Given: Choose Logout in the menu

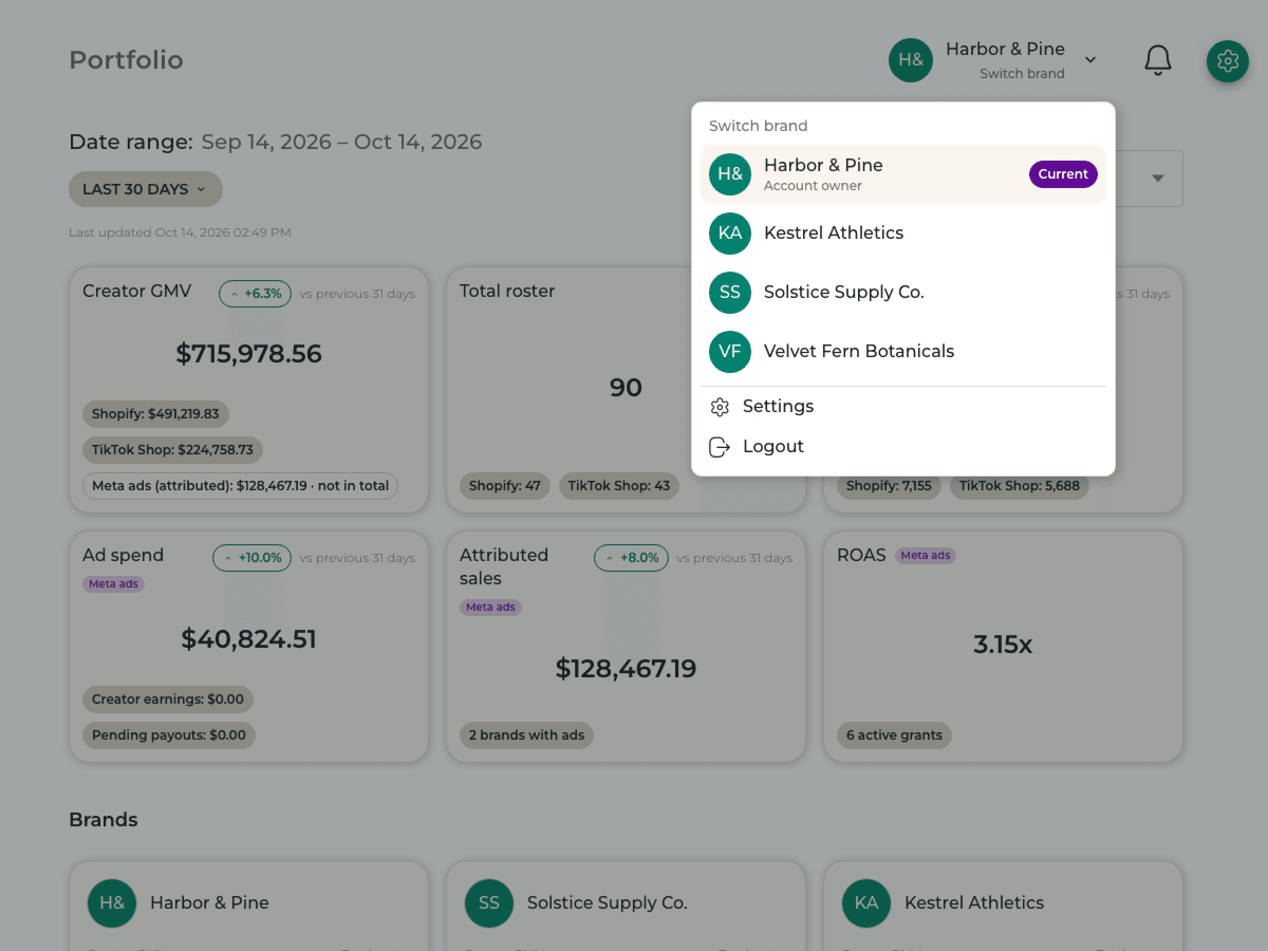Looking at the screenshot, I should [903, 446].
